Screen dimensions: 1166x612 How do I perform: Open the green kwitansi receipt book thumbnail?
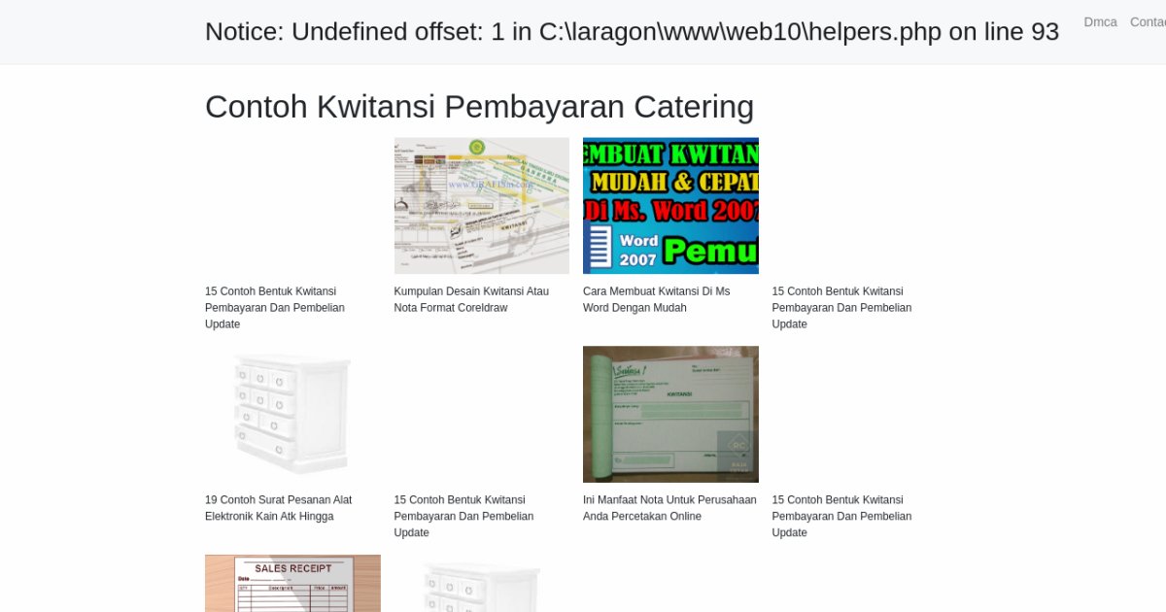tap(670, 414)
